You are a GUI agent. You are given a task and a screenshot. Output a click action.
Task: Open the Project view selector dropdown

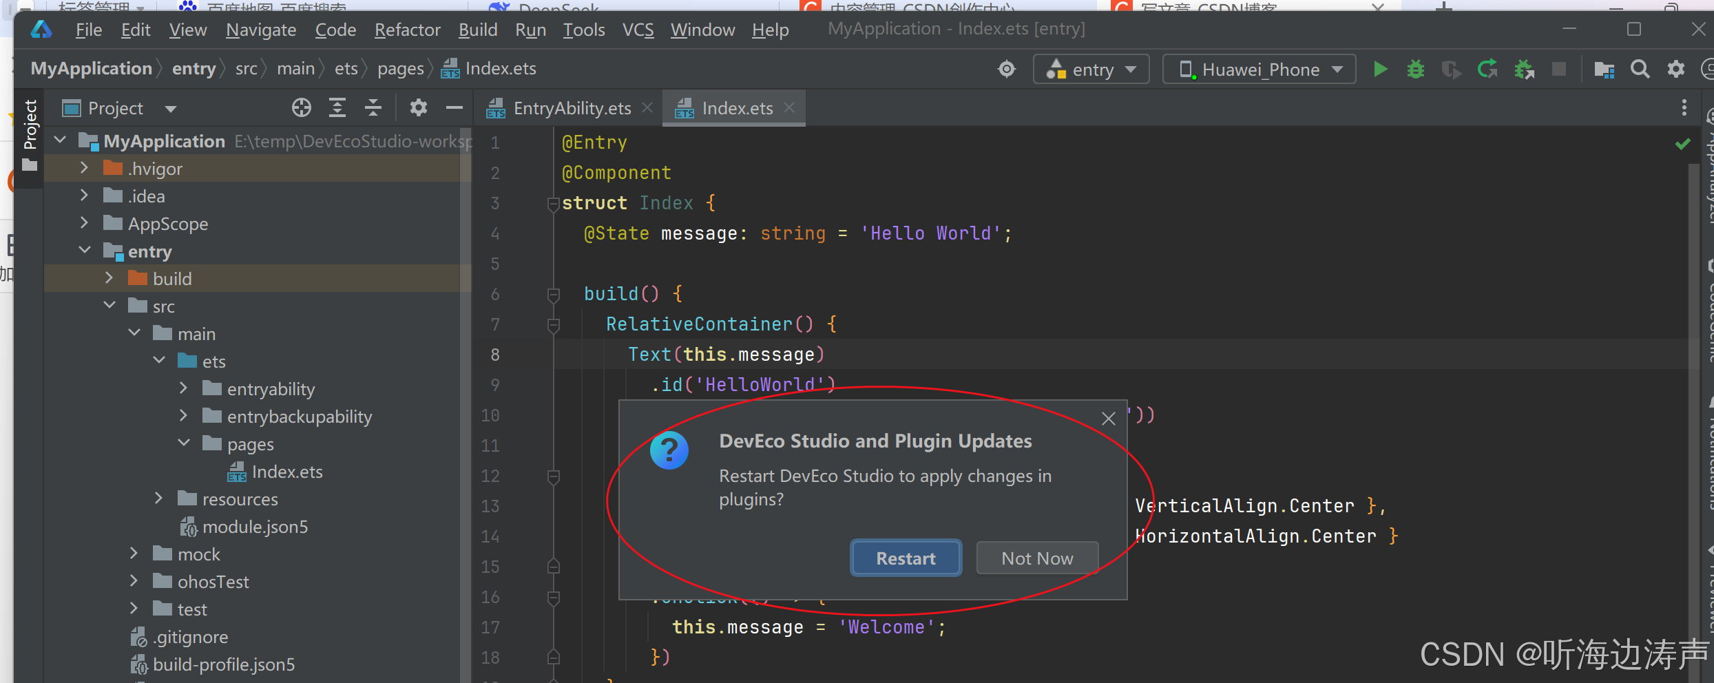point(171,108)
